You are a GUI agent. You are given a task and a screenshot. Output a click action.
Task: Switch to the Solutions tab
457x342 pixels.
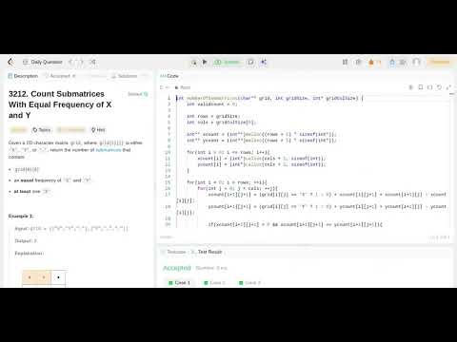[124, 76]
